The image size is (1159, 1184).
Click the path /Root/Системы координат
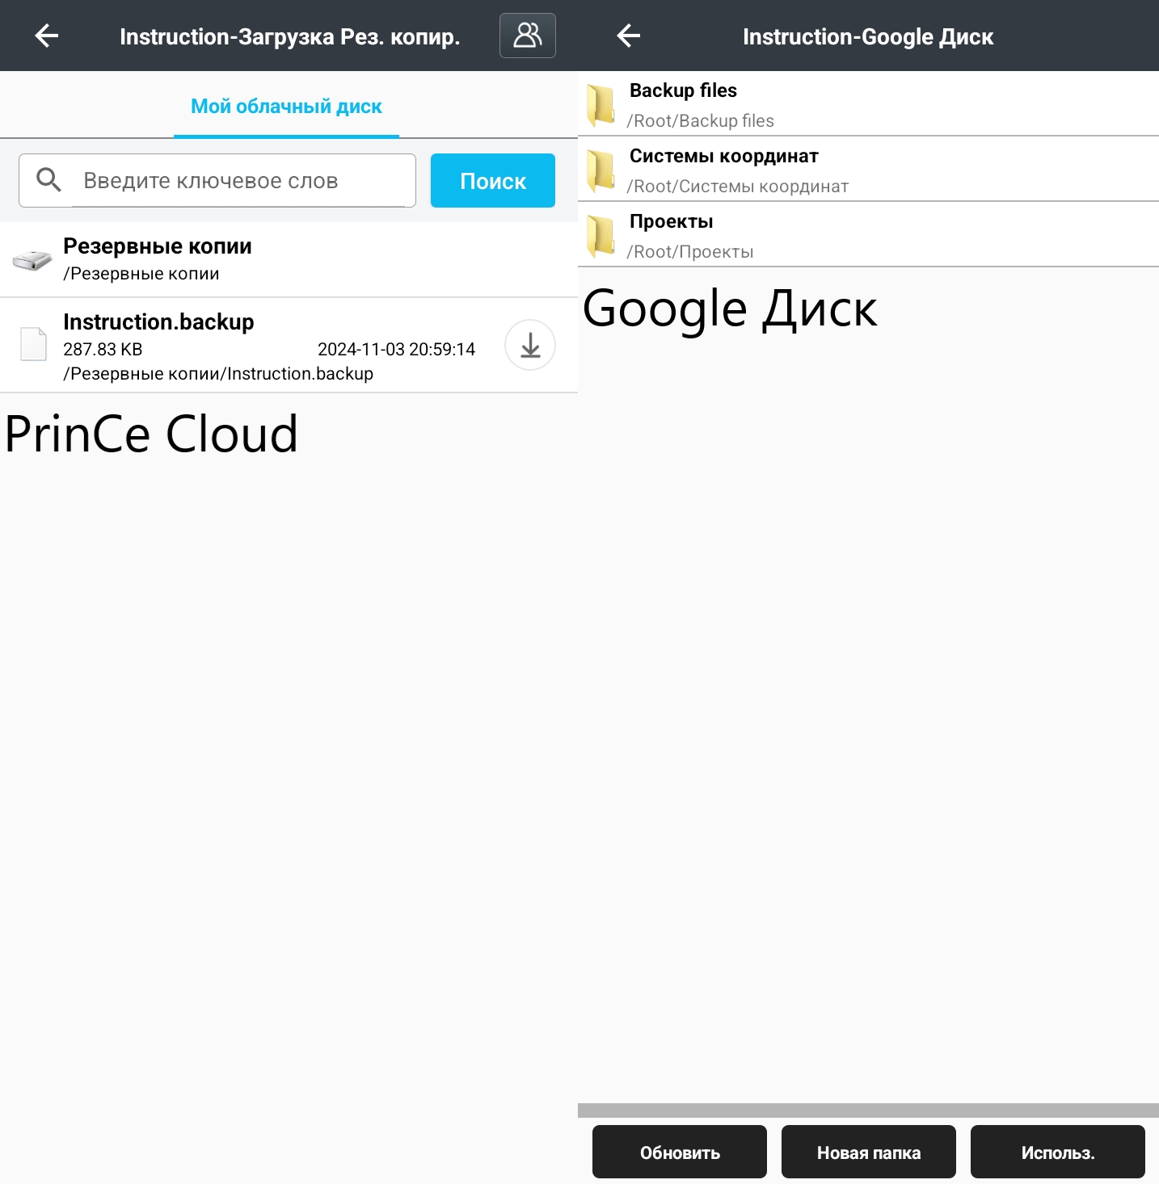coord(738,187)
